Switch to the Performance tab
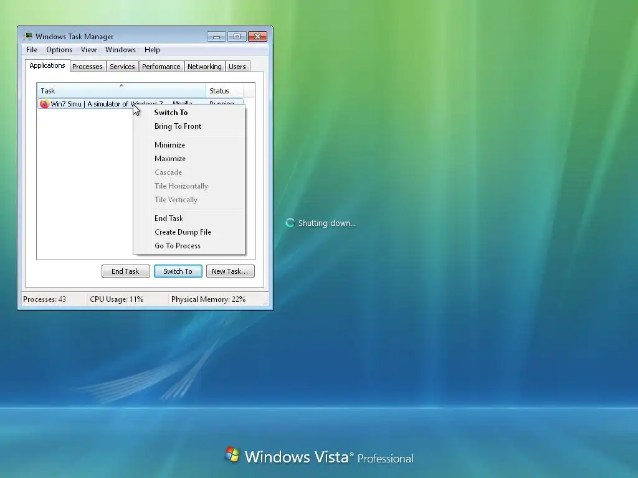 click(x=161, y=67)
